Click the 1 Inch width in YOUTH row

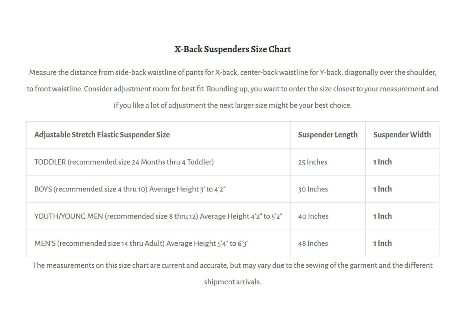(382, 216)
